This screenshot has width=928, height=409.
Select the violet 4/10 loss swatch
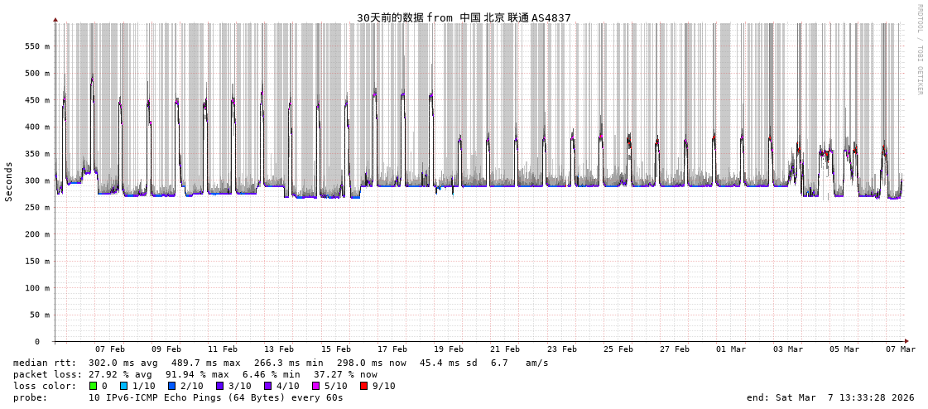(x=267, y=386)
